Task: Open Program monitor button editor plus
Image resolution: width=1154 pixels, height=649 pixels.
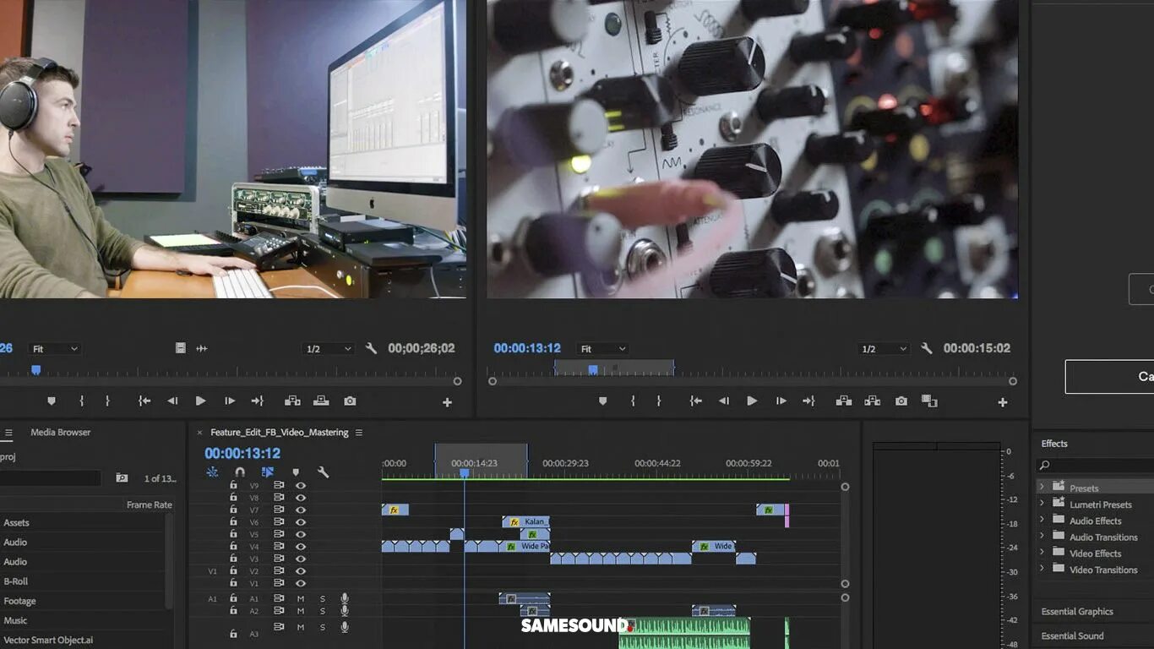Action: 1003,403
